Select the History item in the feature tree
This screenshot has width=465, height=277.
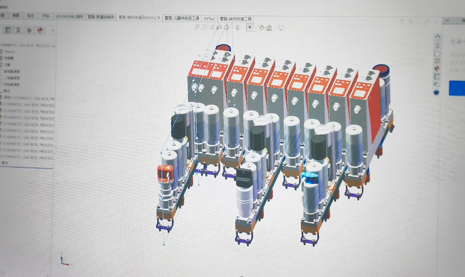(x=12, y=52)
